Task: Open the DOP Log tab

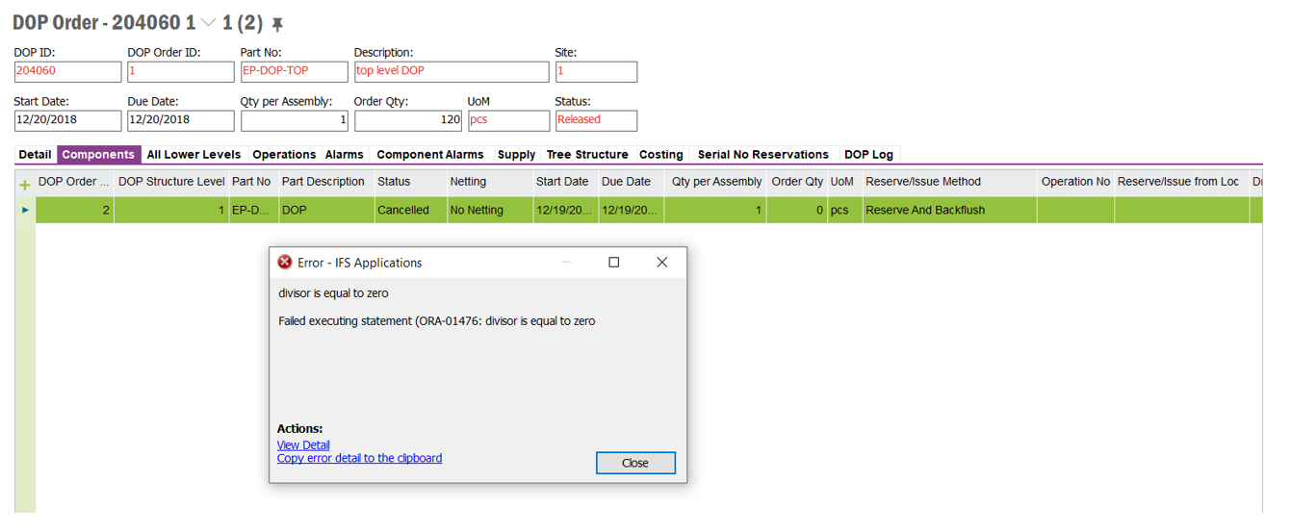Action: coord(868,154)
